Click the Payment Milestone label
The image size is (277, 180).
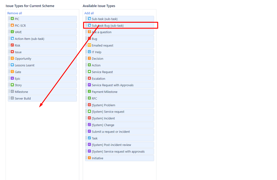(105, 92)
